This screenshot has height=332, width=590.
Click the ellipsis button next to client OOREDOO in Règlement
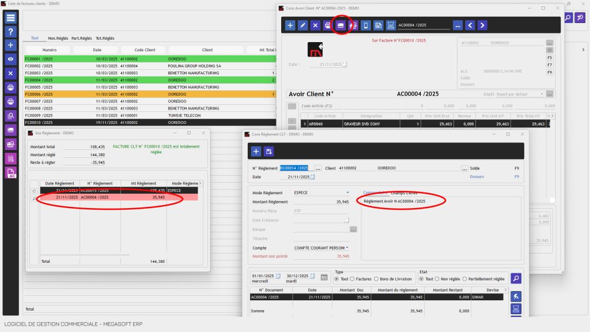point(464,168)
